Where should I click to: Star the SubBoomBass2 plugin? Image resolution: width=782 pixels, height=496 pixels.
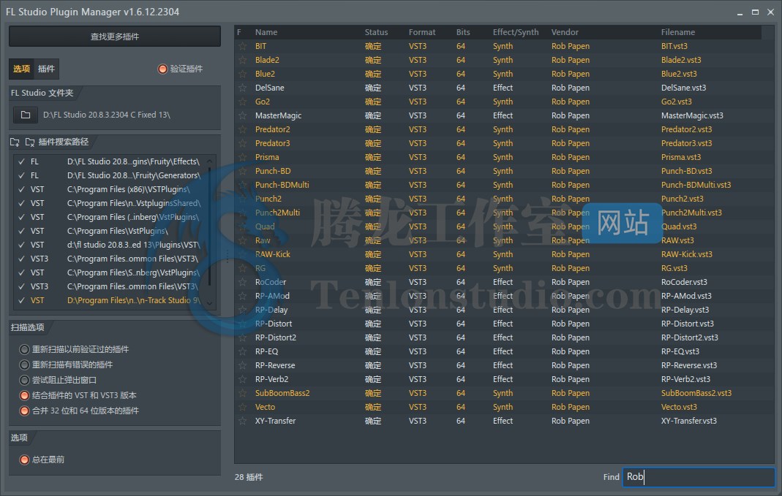pyautogui.click(x=242, y=393)
